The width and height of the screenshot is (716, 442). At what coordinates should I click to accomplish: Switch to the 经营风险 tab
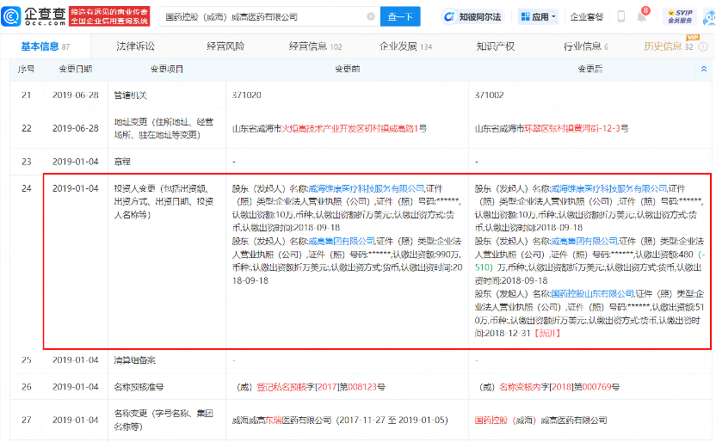[x=225, y=46]
